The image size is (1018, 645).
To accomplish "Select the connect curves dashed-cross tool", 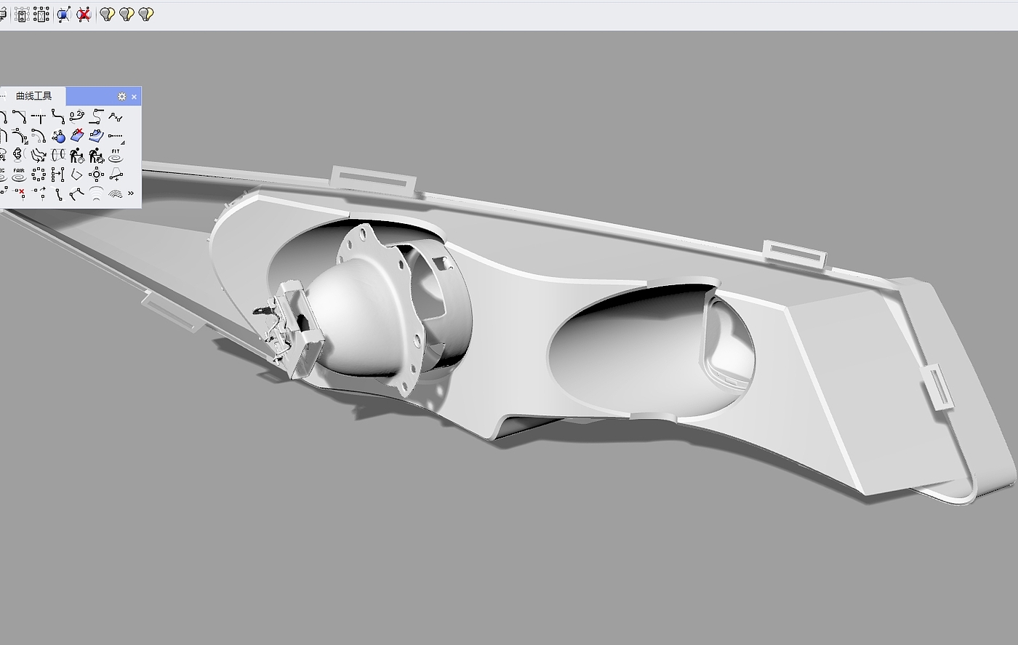I will pyautogui.click(x=39, y=116).
